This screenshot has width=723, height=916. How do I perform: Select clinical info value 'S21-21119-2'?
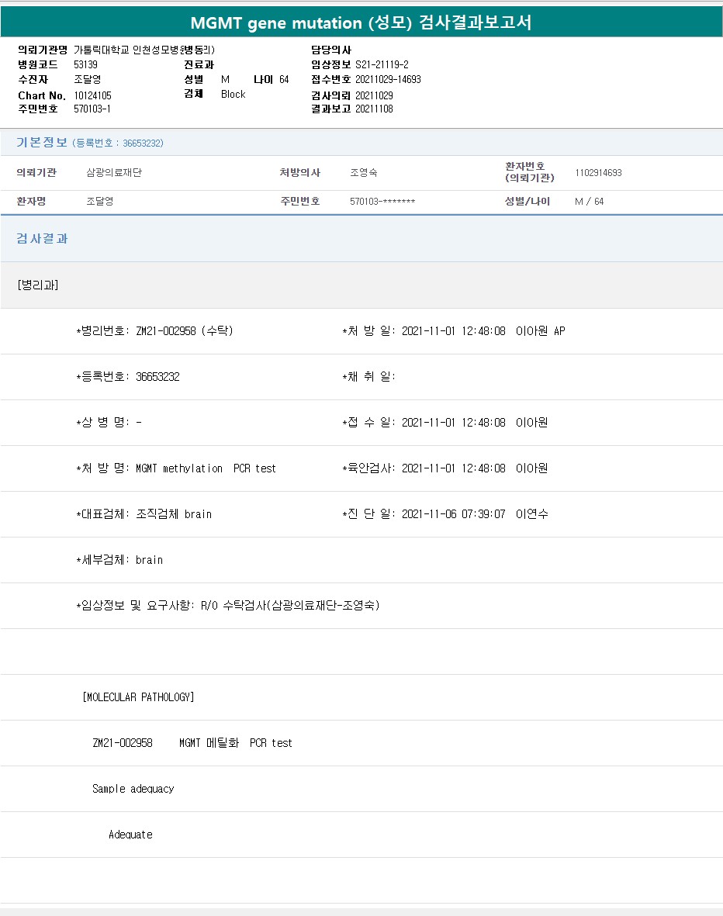tap(382, 65)
